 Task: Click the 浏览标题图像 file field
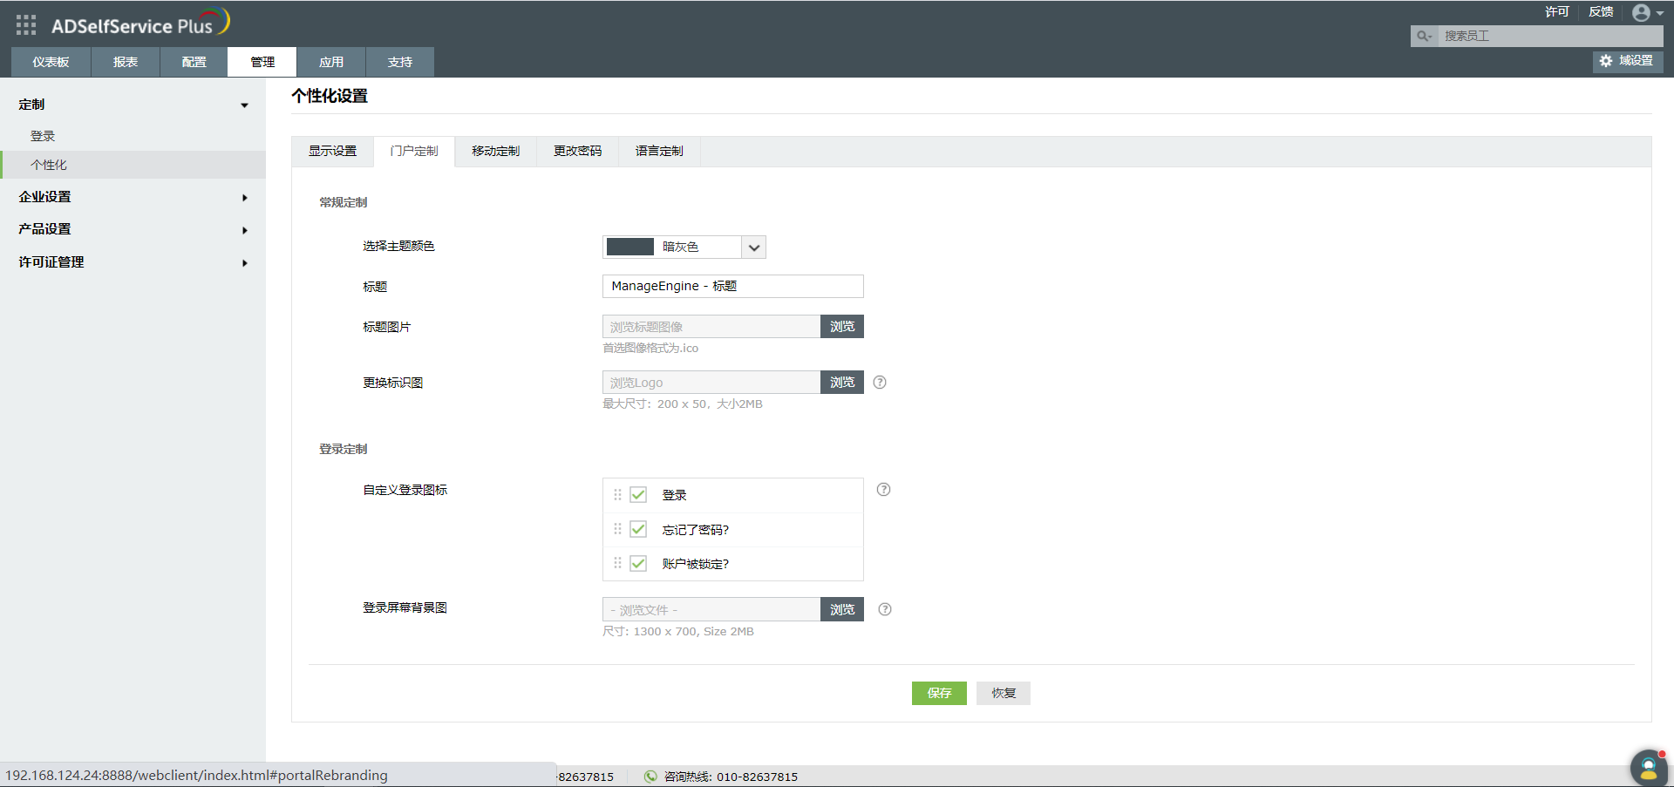pos(711,327)
